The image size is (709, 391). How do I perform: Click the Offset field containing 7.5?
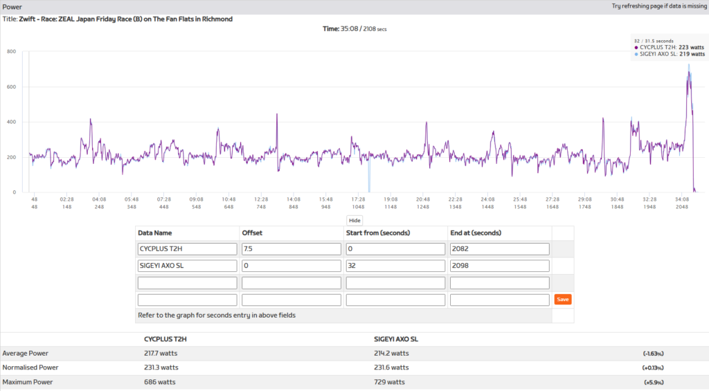tap(291, 249)
